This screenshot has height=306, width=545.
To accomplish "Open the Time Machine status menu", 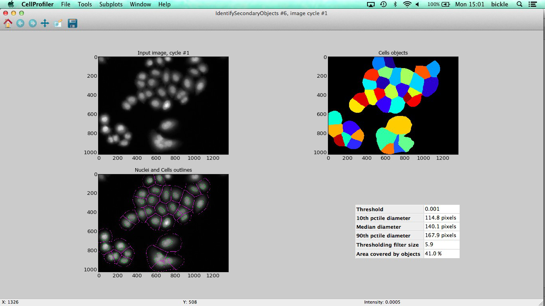I will (383, 4).
